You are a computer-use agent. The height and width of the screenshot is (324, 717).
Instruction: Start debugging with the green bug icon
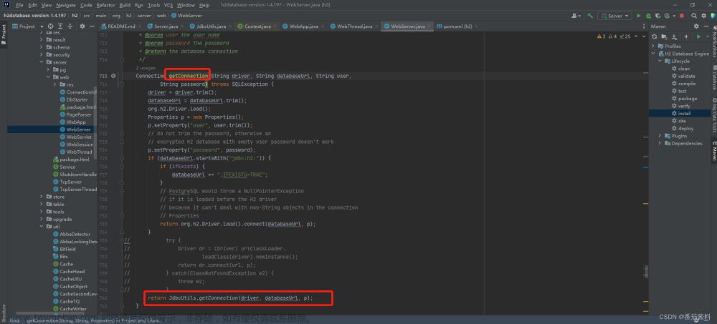point(648,16)
